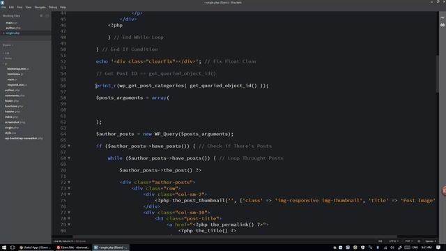The image size is (446, 251).
Task: Open UTF-8 encoding dropdown in status bar
Action: pyautogui.click(x=393, y=241)
